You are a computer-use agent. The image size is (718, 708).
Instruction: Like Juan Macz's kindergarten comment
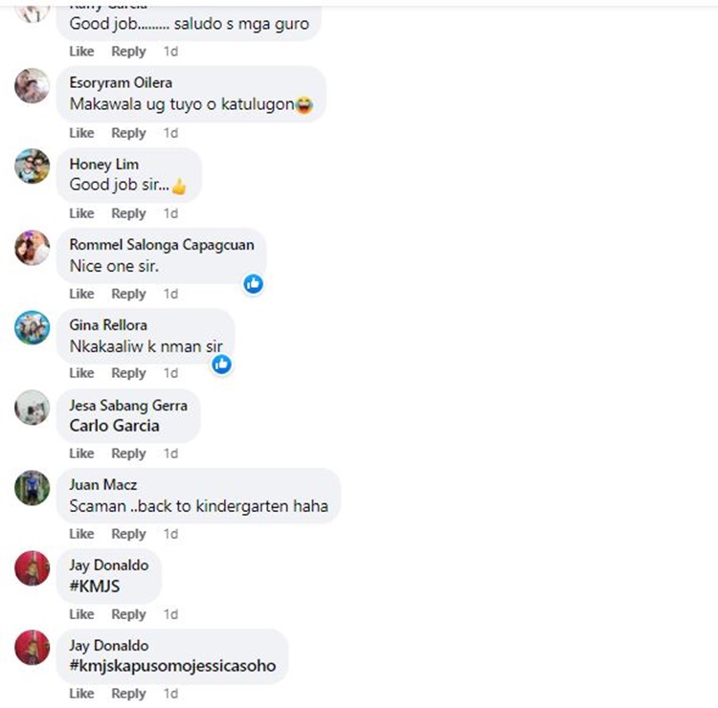[x=81, y=534]
